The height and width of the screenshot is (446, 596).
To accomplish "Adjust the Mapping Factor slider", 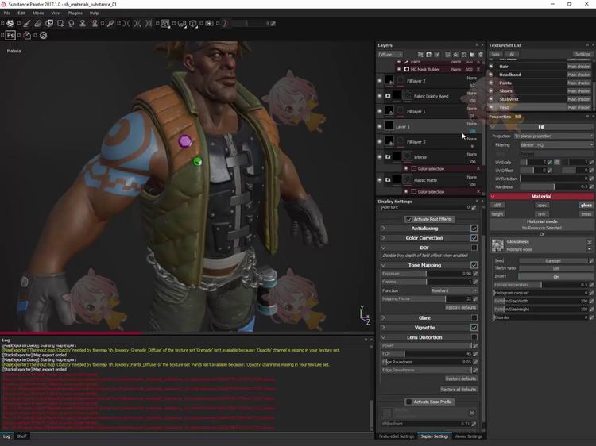I will point(427,298).
